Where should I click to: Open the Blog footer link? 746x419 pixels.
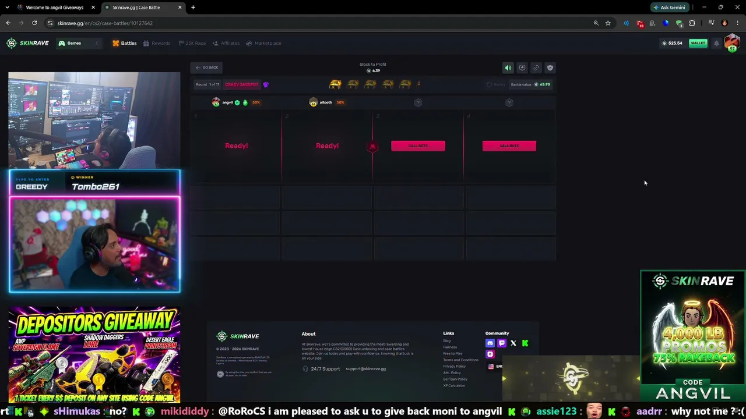tap(447, 341)
